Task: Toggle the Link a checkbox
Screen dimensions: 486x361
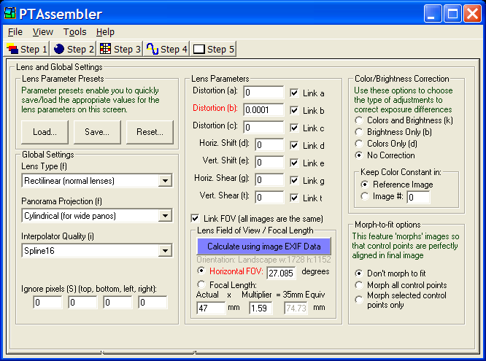Action: [x=294, y=93]
